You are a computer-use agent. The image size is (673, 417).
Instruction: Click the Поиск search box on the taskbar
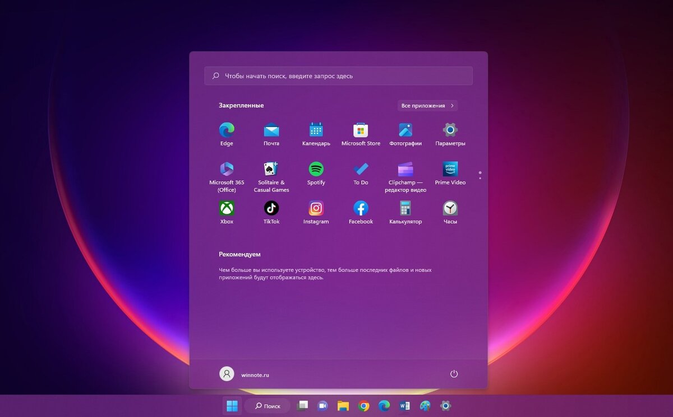click(267, 406)
